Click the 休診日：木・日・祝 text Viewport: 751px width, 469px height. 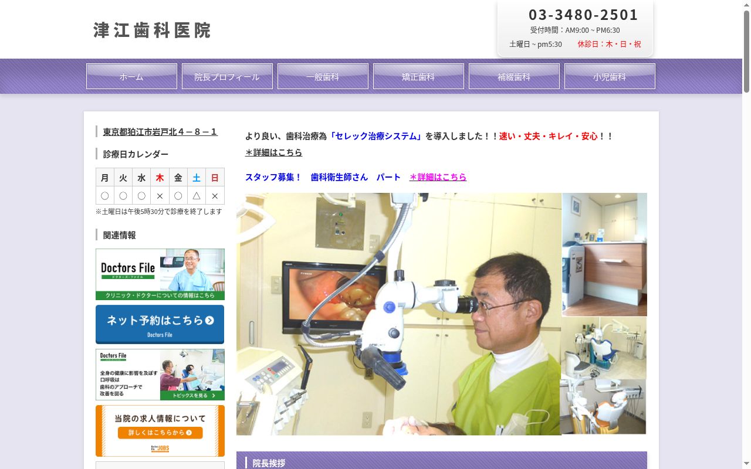pyautogui.click(x=609, y=44)
